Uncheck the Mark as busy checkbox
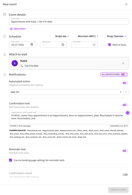132x195 pixels. pyautogui.click(x=110, y=44)
